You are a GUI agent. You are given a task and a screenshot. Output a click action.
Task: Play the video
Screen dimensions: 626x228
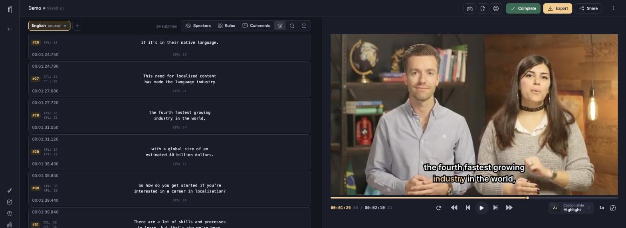pyautogui.click(x=481, y=208)
